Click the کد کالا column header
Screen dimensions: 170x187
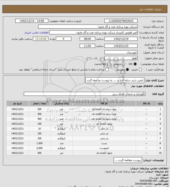click(x=146, y=103)
